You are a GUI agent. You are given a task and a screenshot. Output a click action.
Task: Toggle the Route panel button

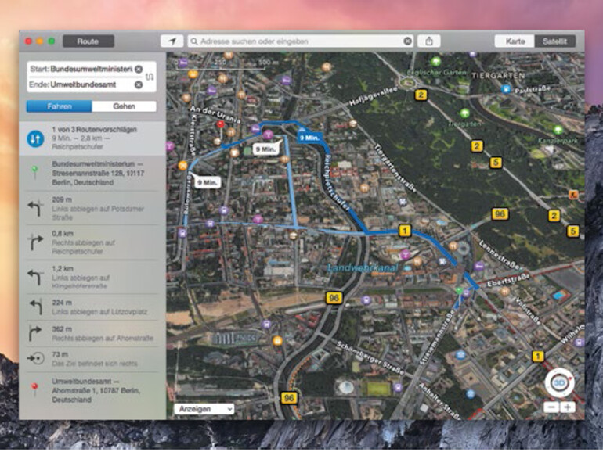88,41
